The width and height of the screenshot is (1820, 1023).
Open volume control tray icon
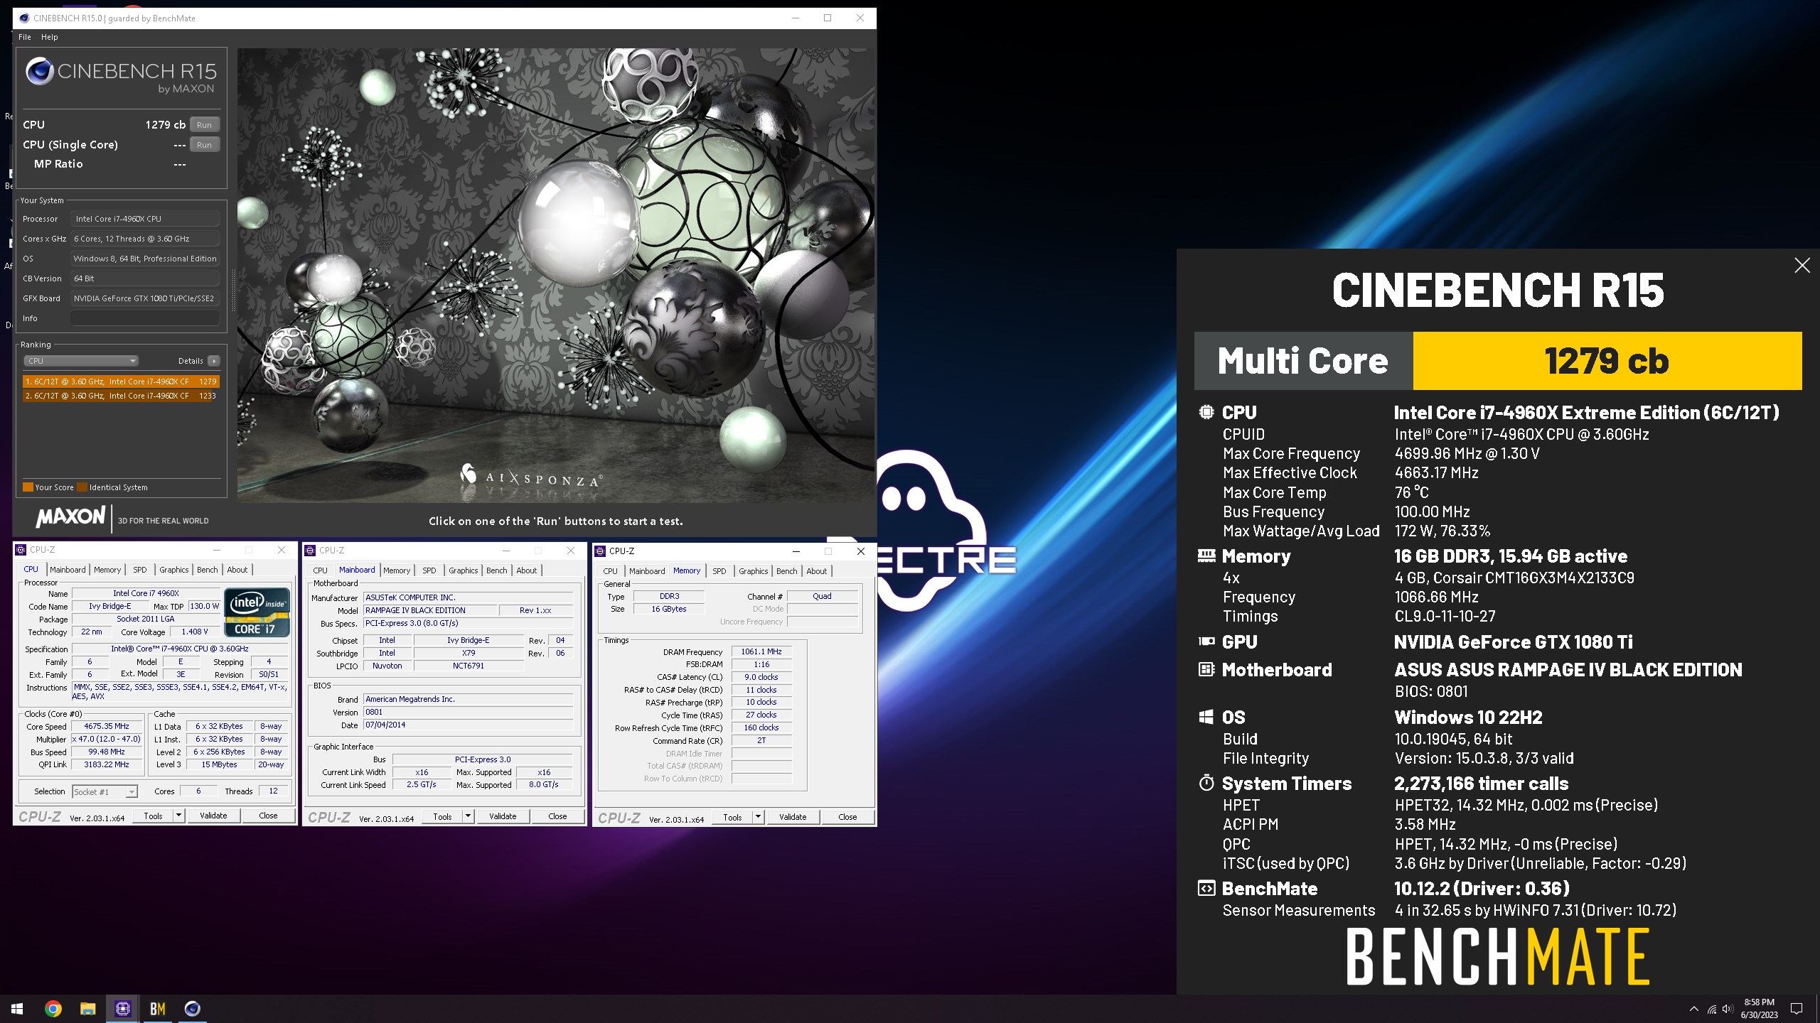click(1728, 1009)
